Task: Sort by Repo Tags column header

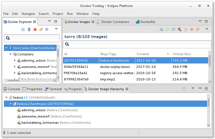Action: pyautogui.click(x=117, y=54)
